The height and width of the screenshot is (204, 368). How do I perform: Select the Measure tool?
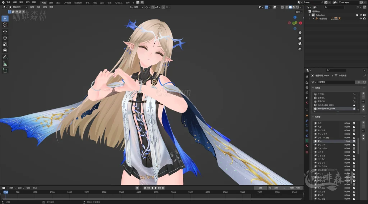5,64
